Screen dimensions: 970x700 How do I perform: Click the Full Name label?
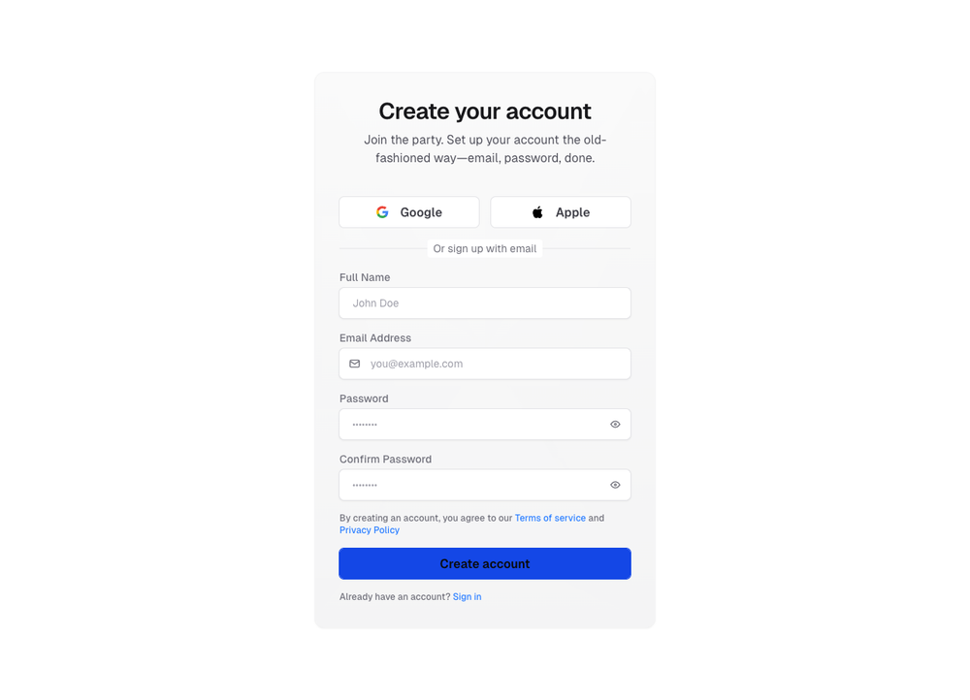coord(365,277)
